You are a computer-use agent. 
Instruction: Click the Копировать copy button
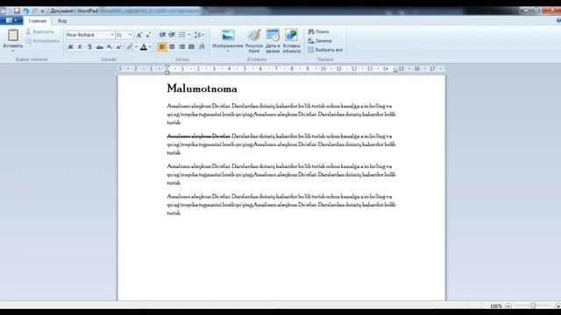click(x=43, y=41)
